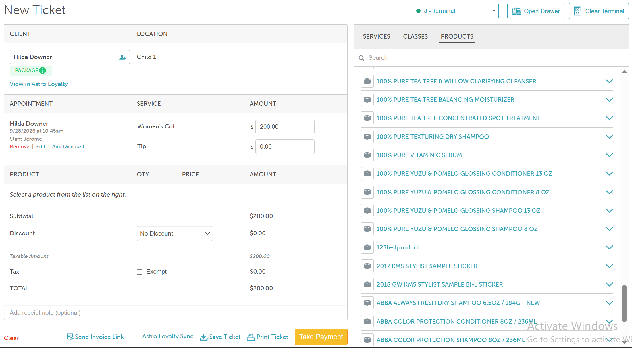Open the No Discount dropdown
The width and height of the screenshot is (632, 348).
click(174, 234)
